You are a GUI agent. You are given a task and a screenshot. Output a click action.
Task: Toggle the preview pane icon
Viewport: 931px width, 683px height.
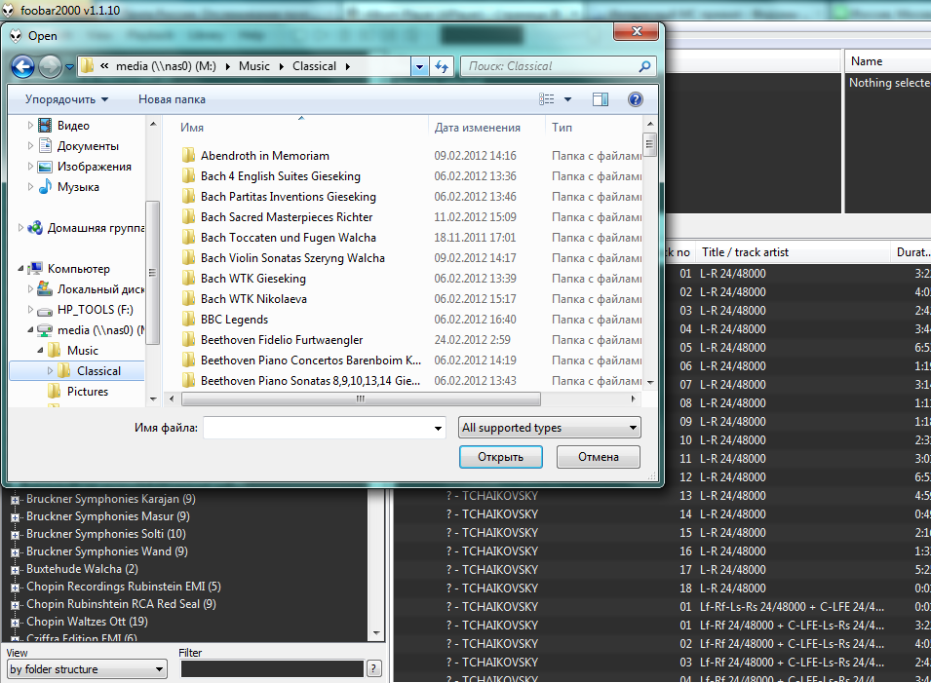point(601,99)
